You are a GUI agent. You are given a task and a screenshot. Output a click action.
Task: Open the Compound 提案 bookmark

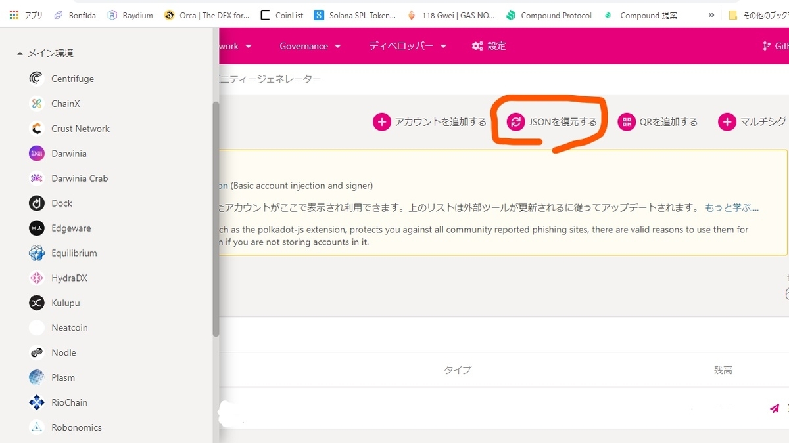click(640, 15)
